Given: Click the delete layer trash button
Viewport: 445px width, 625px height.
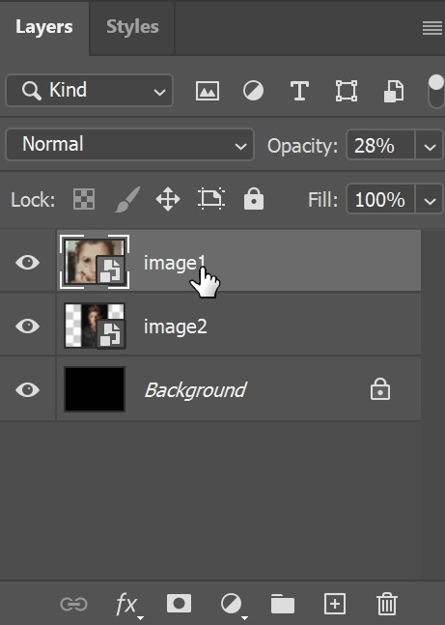Looking at the screenshot, I should (x=387, y=604).
